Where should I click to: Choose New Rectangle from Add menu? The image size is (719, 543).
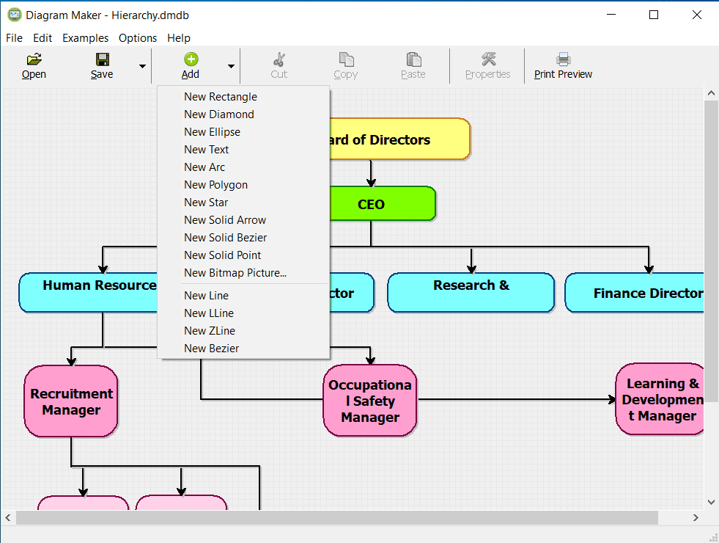click(243, 97)
